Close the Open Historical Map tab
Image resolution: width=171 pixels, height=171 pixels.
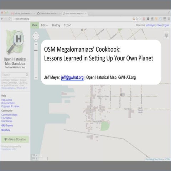coord(86,14)
